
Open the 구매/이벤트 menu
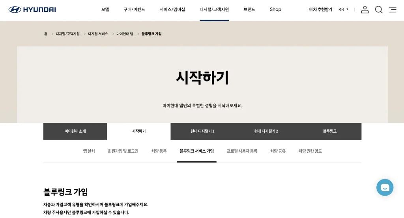(134, 9)
